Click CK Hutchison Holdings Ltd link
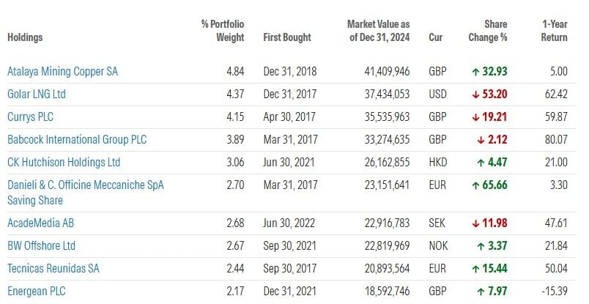 pyautogui.click(x=64, y=163)
